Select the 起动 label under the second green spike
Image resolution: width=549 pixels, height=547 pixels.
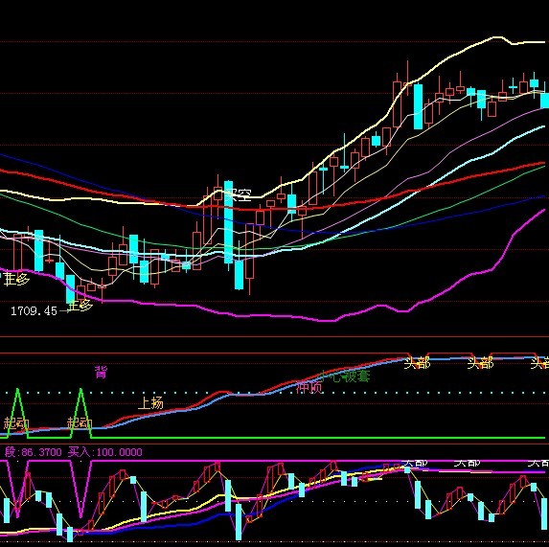pyautogui.click(x=80, y=422)
